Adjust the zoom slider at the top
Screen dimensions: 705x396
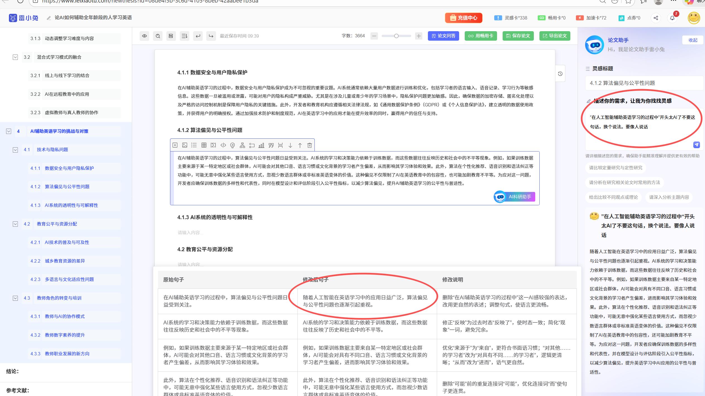pos(396,36)
